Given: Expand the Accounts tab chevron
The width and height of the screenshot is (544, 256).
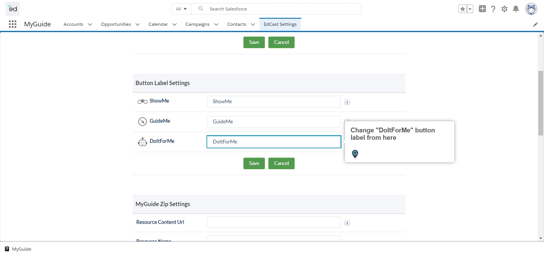Looking at the screenshot, I should 90,24.
